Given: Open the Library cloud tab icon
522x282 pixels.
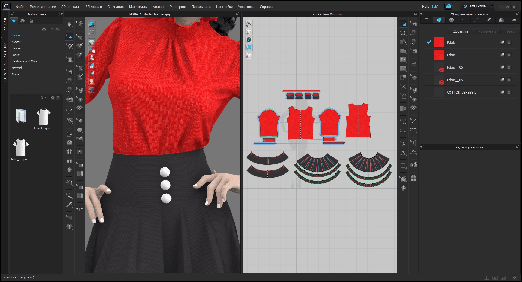Looking at the screenshot, I should point(23,21).
